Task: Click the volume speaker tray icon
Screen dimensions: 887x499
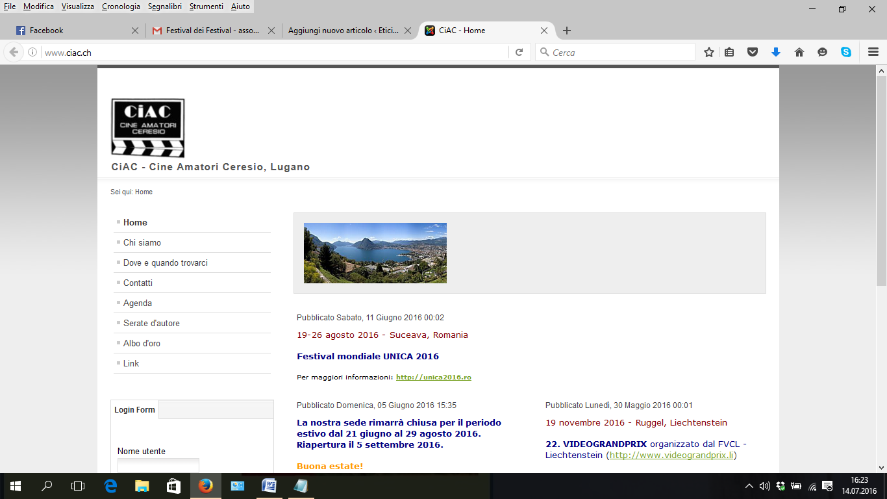Action: point(765,486)
